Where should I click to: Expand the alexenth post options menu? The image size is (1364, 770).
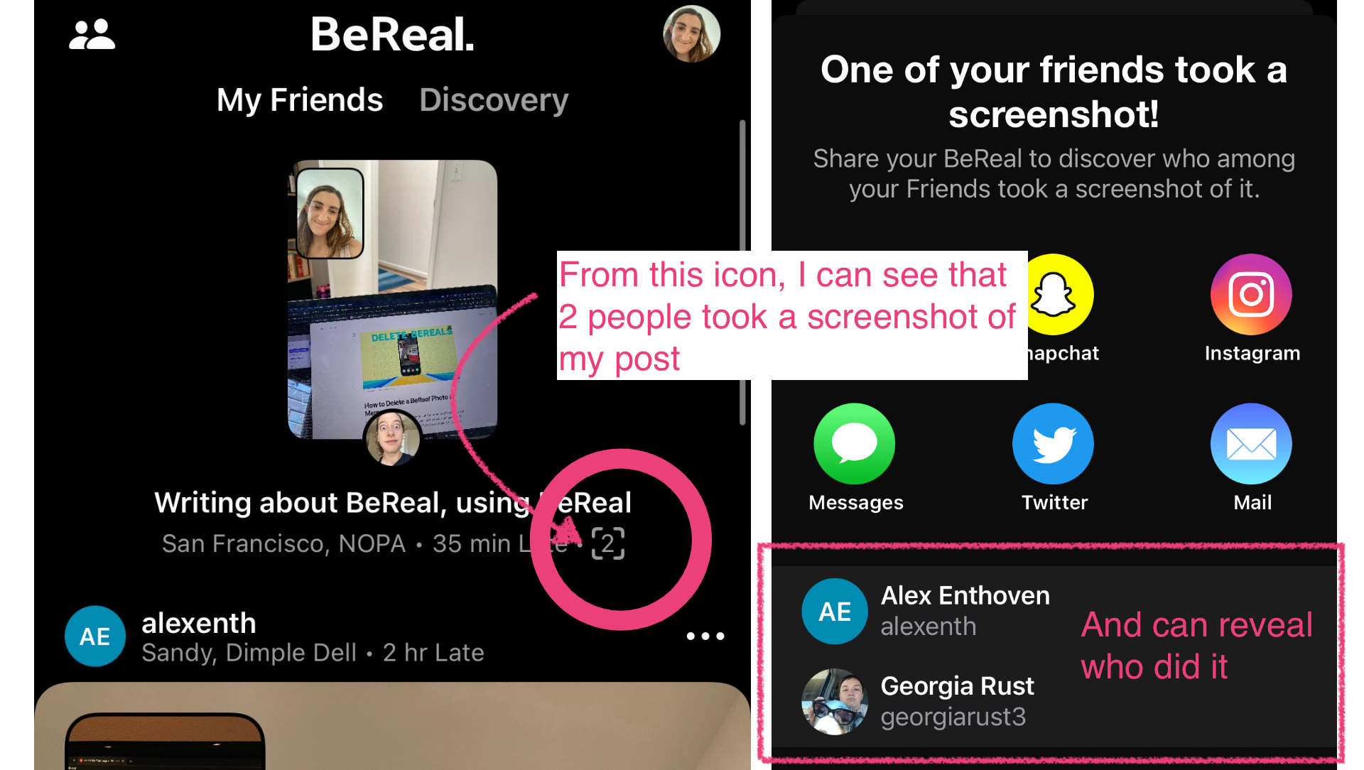(715, 635)
